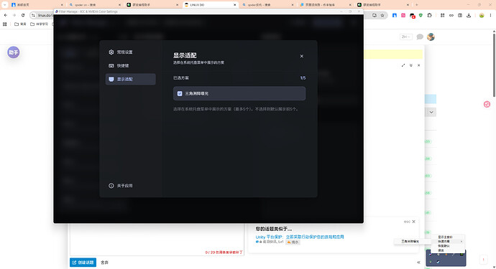Expand 快速方案 submenu in tray menu

coord(449,242)
